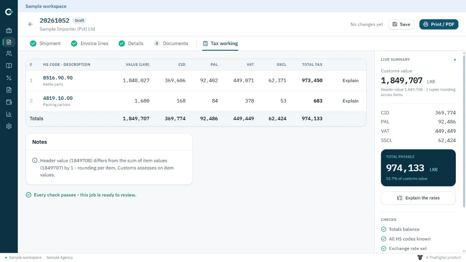Select the document jobs sidebar icon
Image resolution: width=466 pixels, height=262 pixels.
(9, 42)
